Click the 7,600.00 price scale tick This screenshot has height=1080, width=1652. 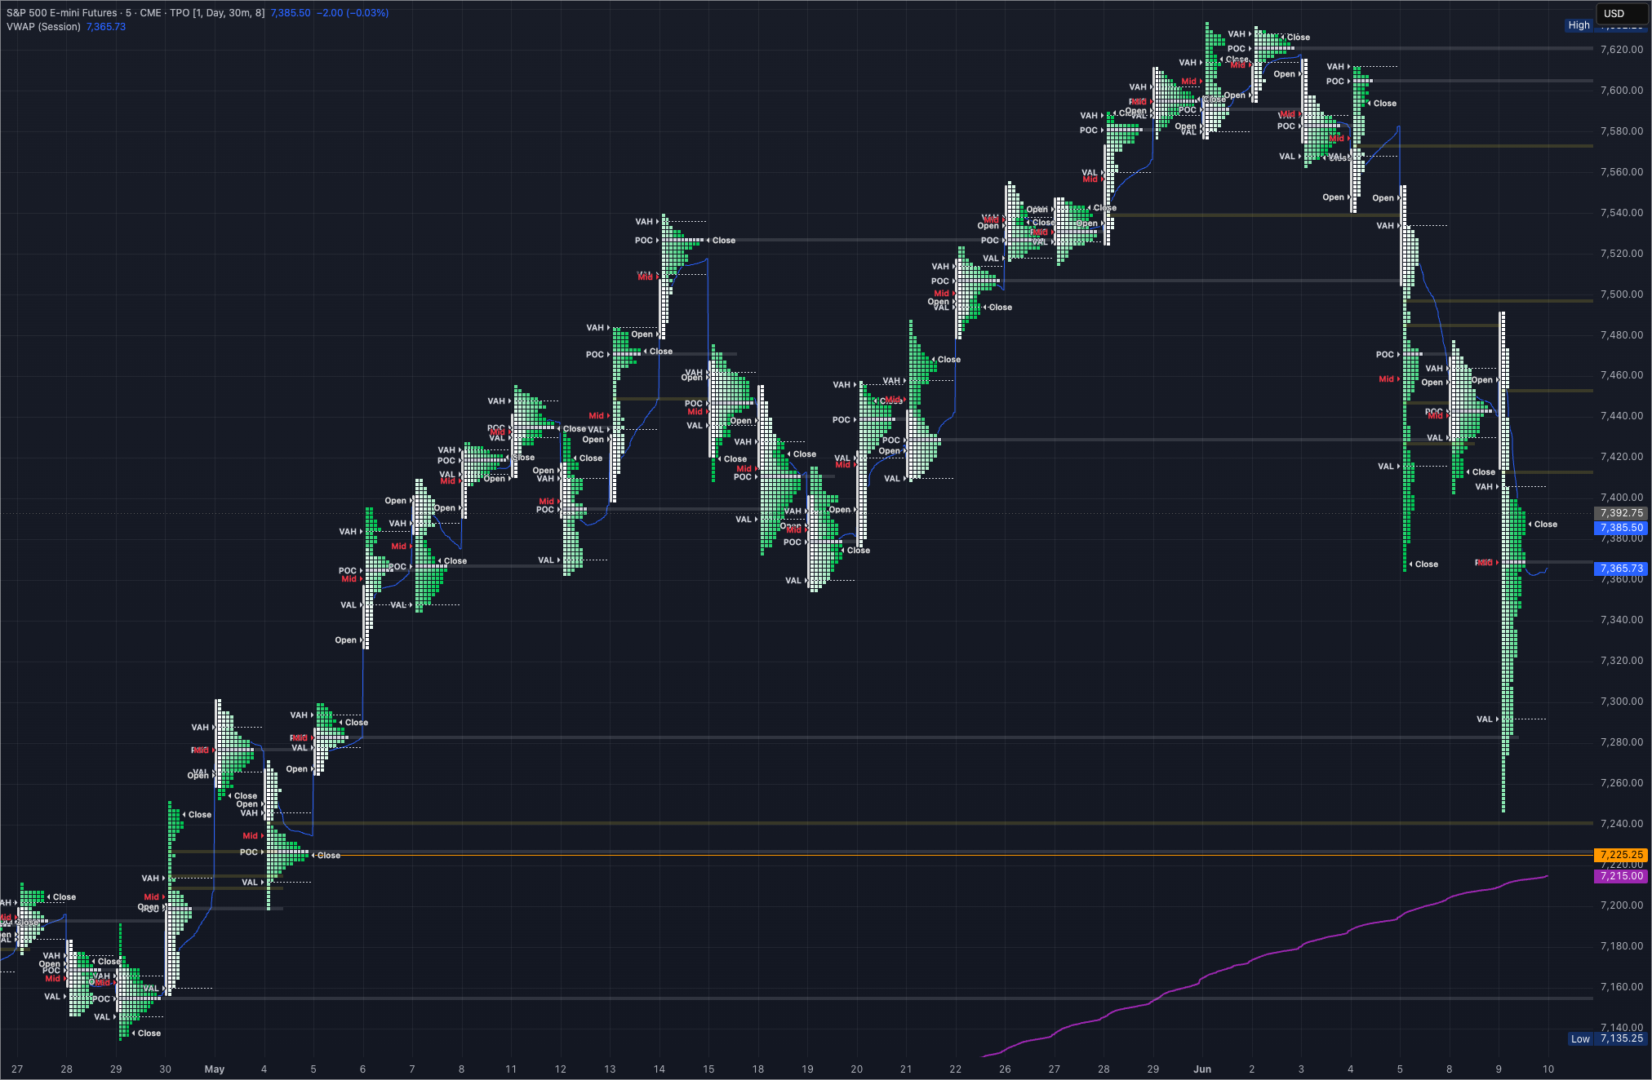(1622, 91)
